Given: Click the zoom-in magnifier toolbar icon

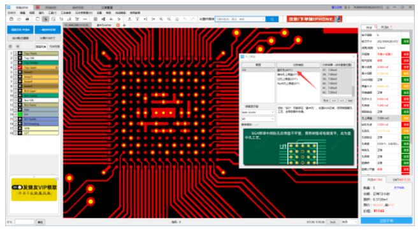Looking at the screenshot, I should coord(161,19).
